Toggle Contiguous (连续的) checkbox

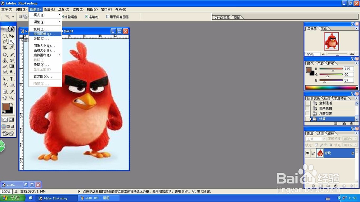click(86, 17)
